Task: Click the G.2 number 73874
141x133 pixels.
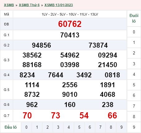Action: coord(98,45)
